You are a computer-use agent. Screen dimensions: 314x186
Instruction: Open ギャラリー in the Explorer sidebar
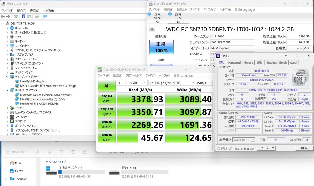point(17,171)
